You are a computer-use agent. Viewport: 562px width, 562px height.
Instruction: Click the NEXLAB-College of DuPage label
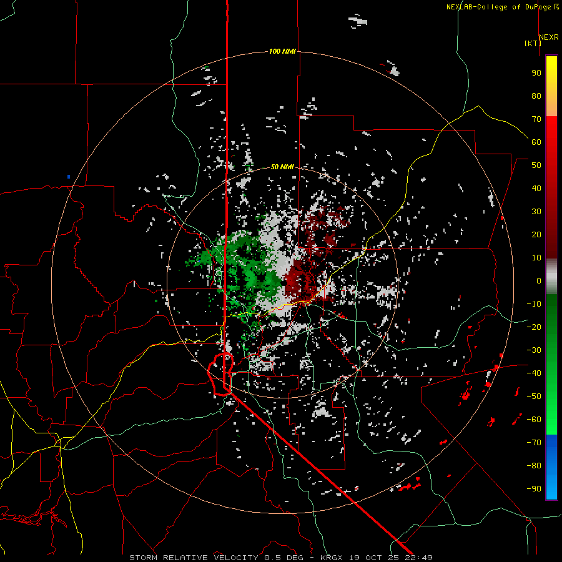coord(502,7)
